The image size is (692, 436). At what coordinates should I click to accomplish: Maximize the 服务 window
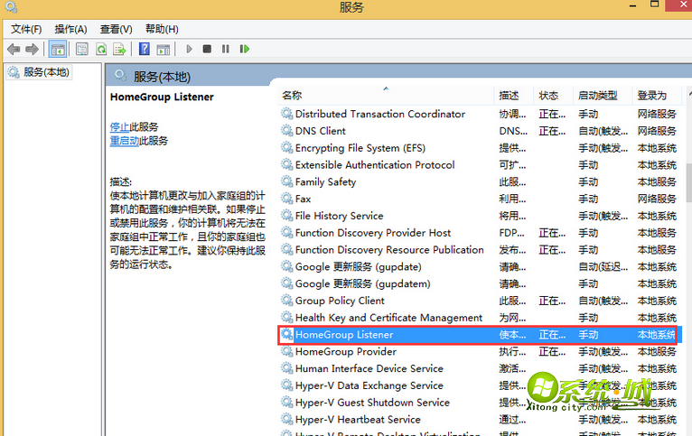point(654,5)
